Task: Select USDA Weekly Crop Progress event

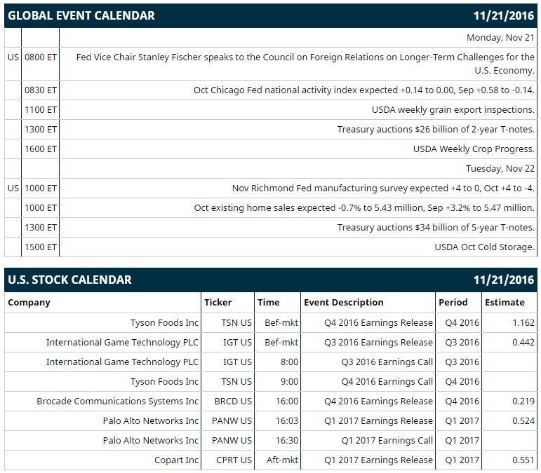Action: (x=474, y=149)
